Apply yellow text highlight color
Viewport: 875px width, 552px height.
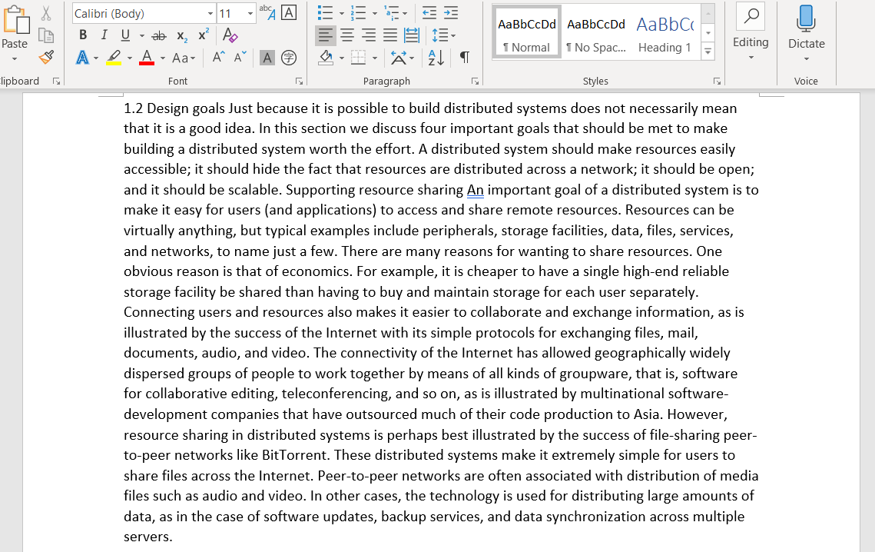pos(113,58)
